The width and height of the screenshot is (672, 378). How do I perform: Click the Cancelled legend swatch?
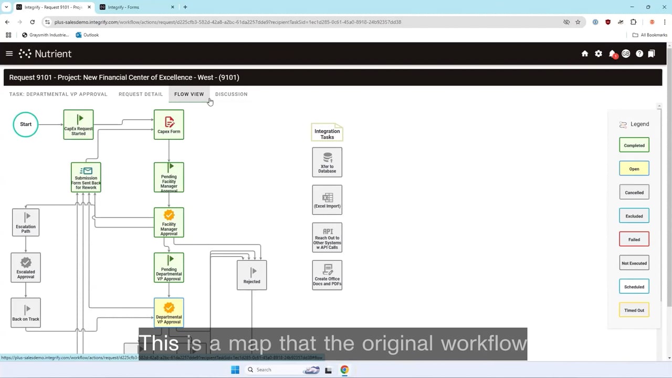pos(634,192)
